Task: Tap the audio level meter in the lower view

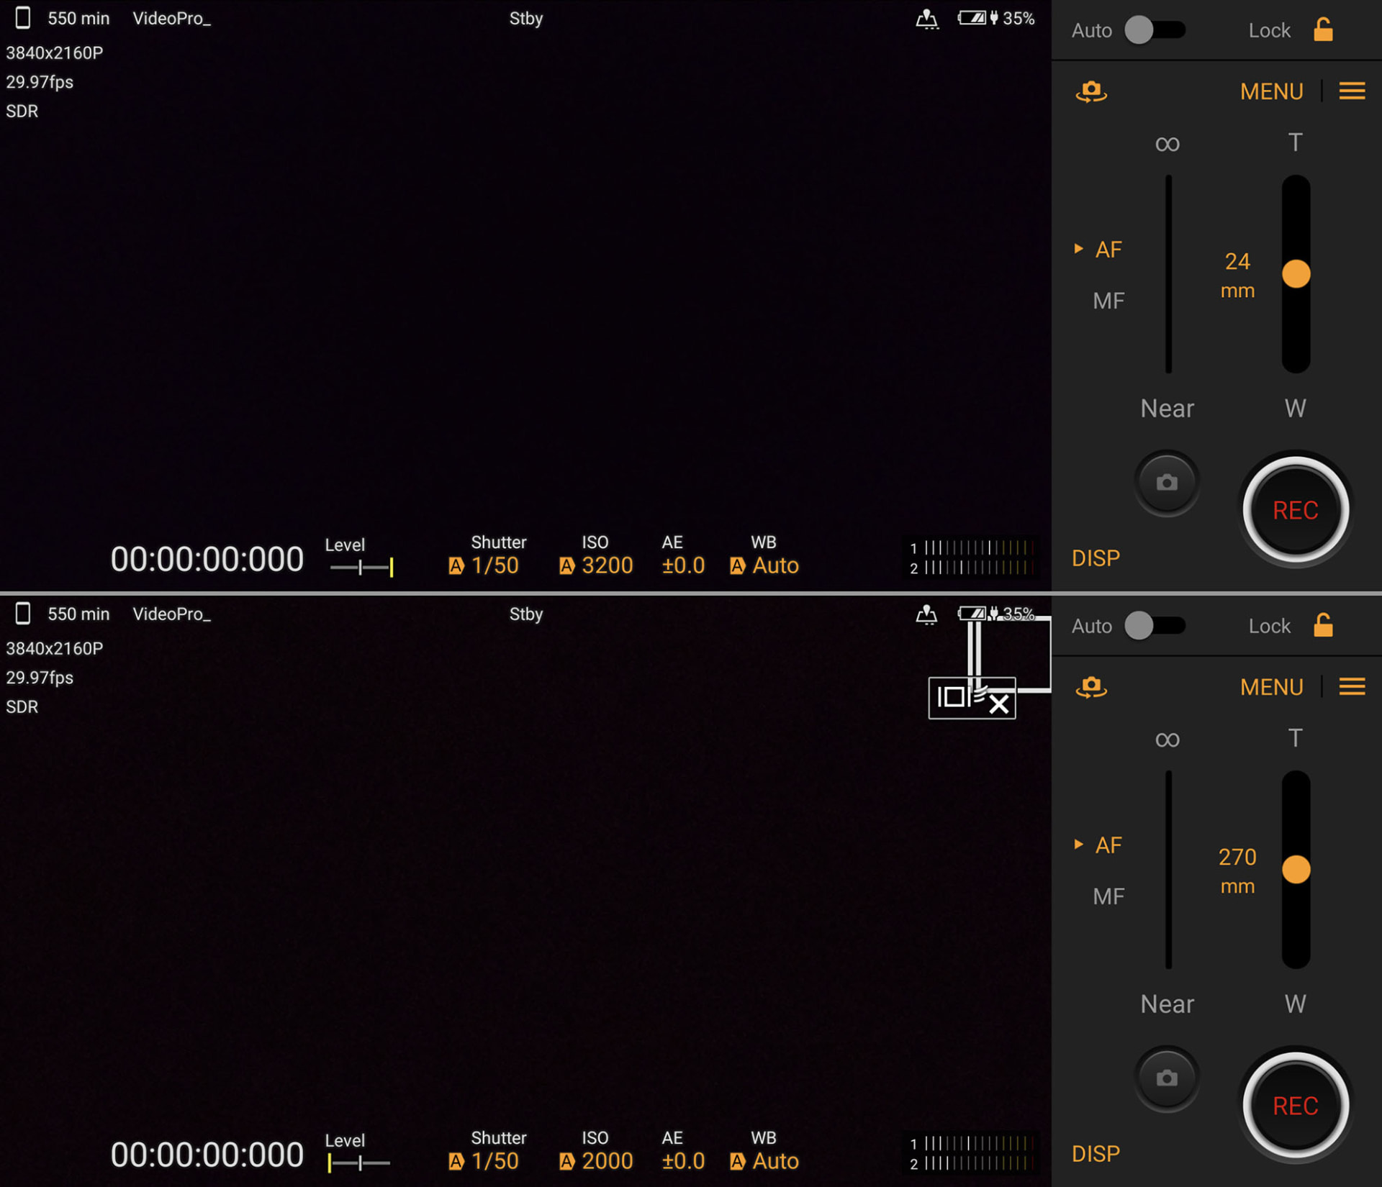Action: [x=971, y=1152]
